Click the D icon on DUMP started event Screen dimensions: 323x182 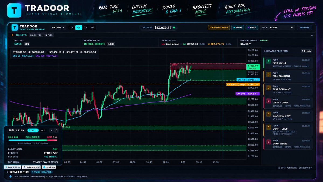268,142
